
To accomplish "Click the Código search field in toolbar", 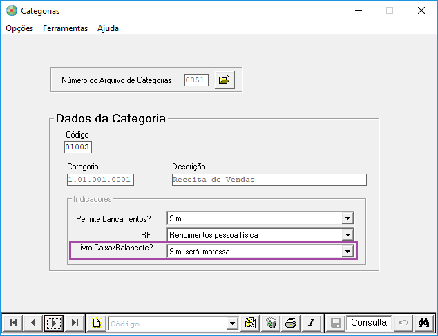I will coord(168,324).
